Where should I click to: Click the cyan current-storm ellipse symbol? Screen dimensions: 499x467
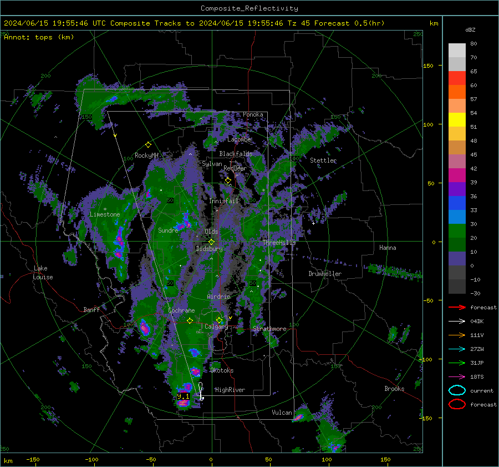point(457,390)
